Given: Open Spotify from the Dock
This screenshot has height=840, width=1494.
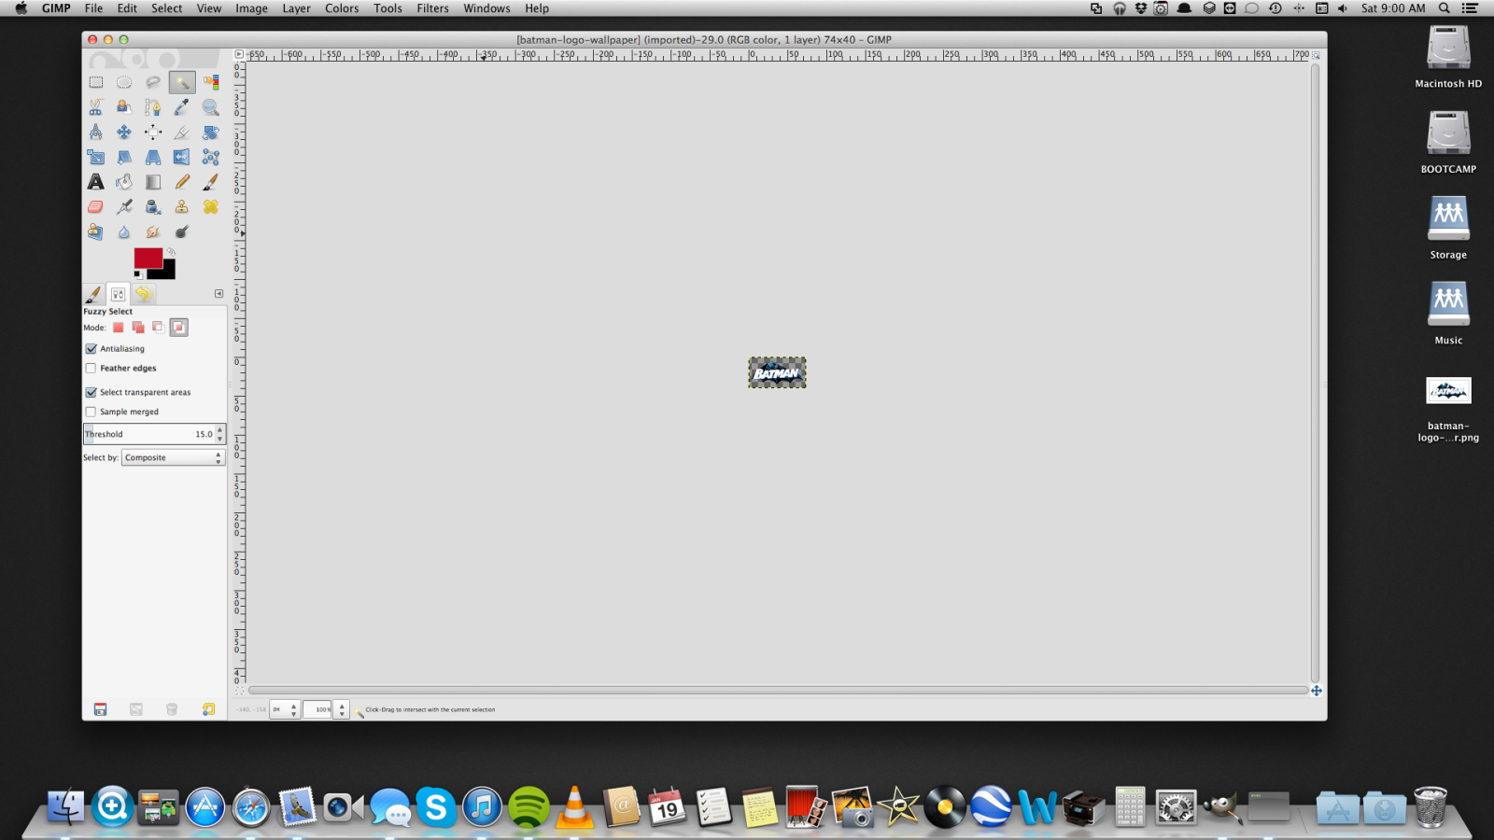Looking at the screenshot, I should click(x=529, y=807).
